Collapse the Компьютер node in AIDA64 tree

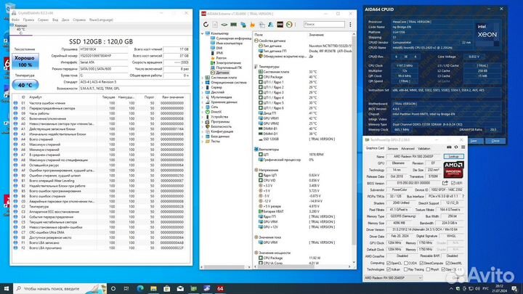coord(202,33)
